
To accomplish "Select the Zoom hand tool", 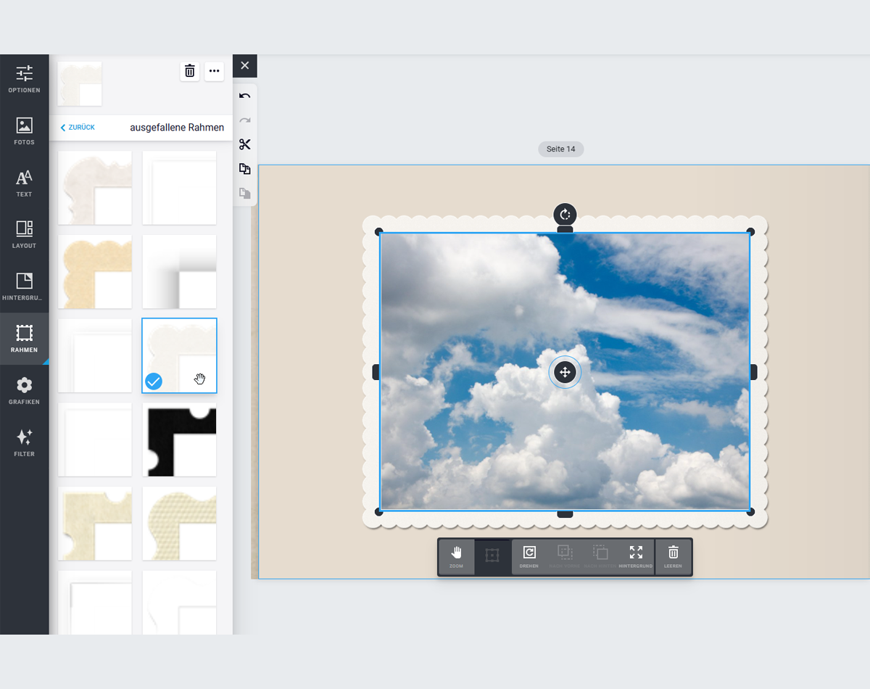I will 456,557.
